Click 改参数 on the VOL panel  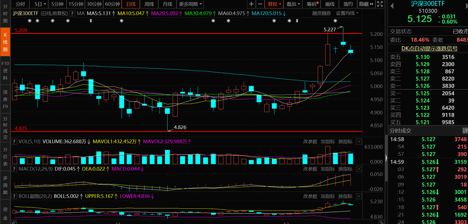[311, 142]
